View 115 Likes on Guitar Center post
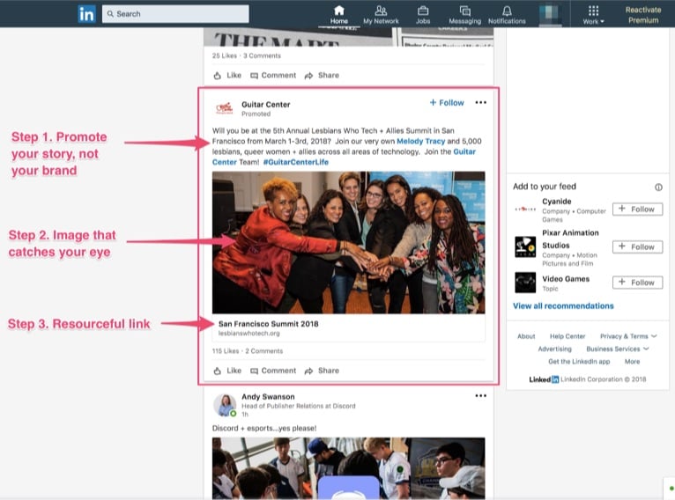This screenshot has height=500, width=675. point(225,351)
